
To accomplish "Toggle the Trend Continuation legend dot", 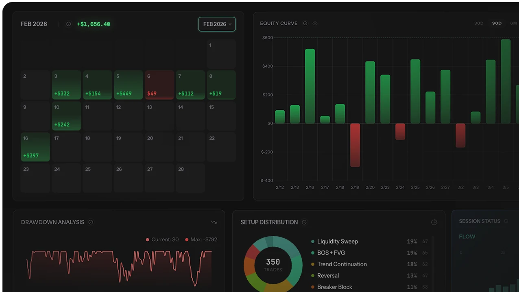I will coord(312,264).
